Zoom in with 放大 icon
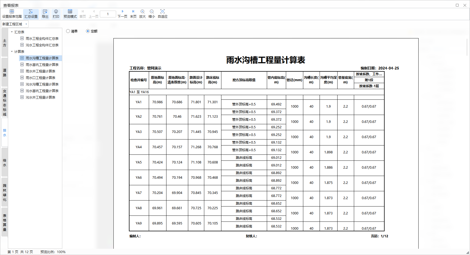Image resolution: width=470 pixels, height=255 pixels. pos(143,14)
